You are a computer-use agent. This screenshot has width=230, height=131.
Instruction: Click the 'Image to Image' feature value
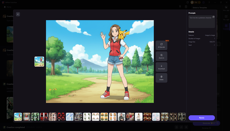(x=210, y=35)
